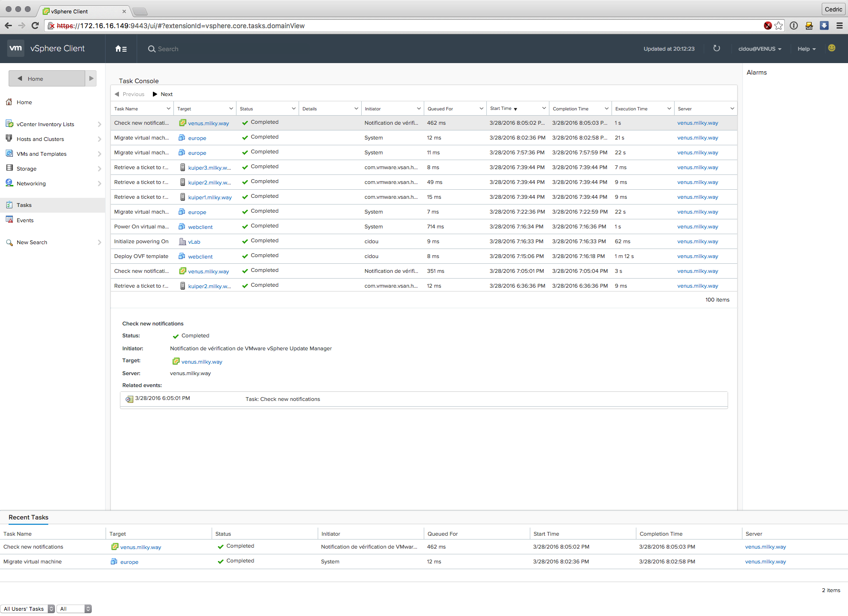848x616 pixels.
Task: Open the All Users' Tasks dropdown
Action: pyautogui.click(x=28, y=609)
